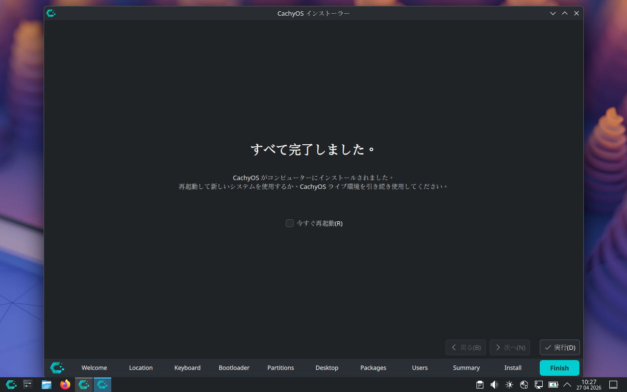Select the Bootloader step tab
627x392 pixels.
click(234, 368)
